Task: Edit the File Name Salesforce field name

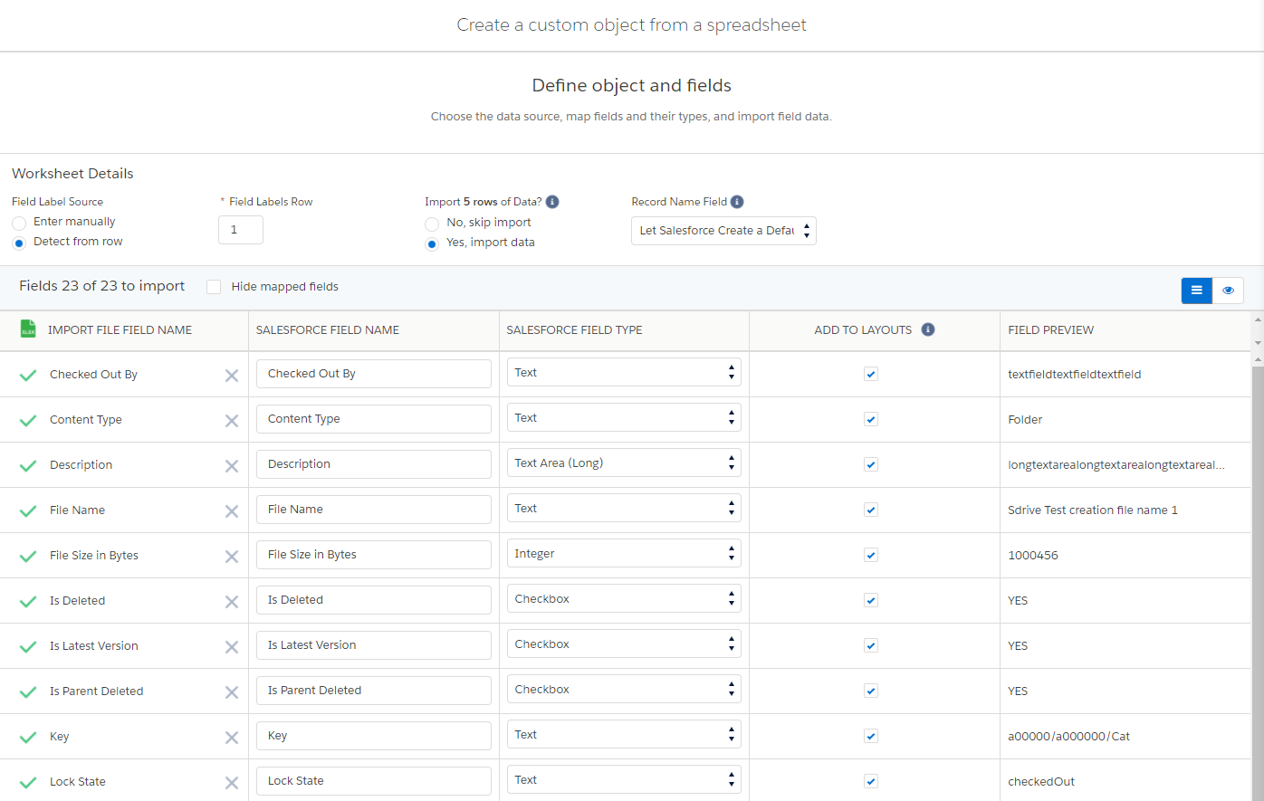Action: click(x=373, y=510)
